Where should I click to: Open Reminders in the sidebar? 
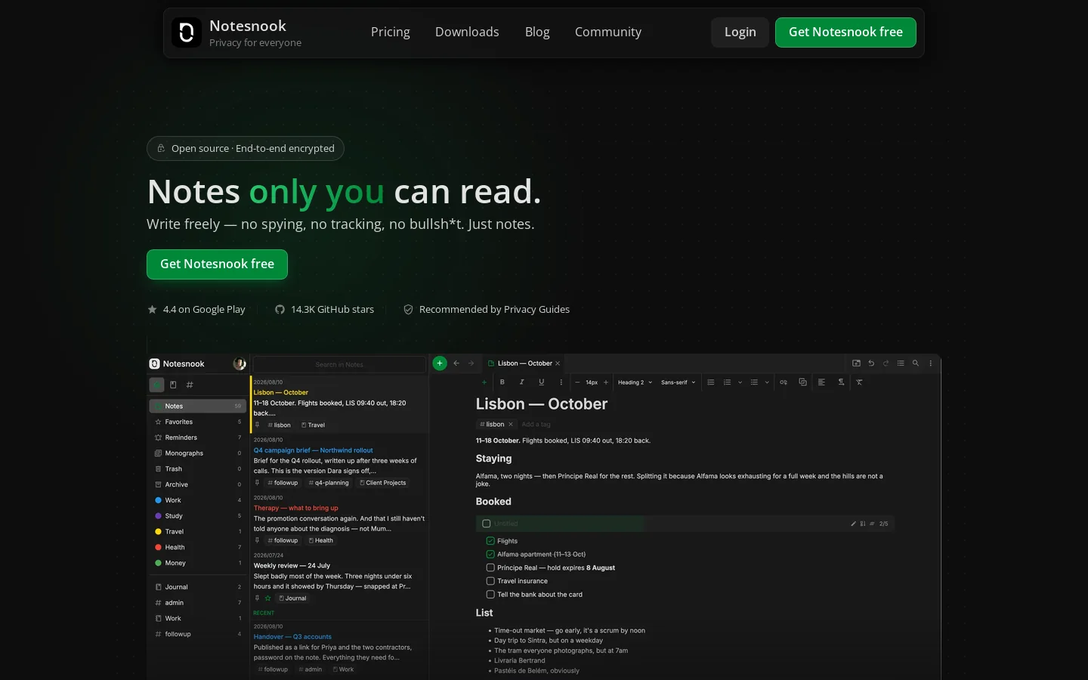[x=198, y=437]
